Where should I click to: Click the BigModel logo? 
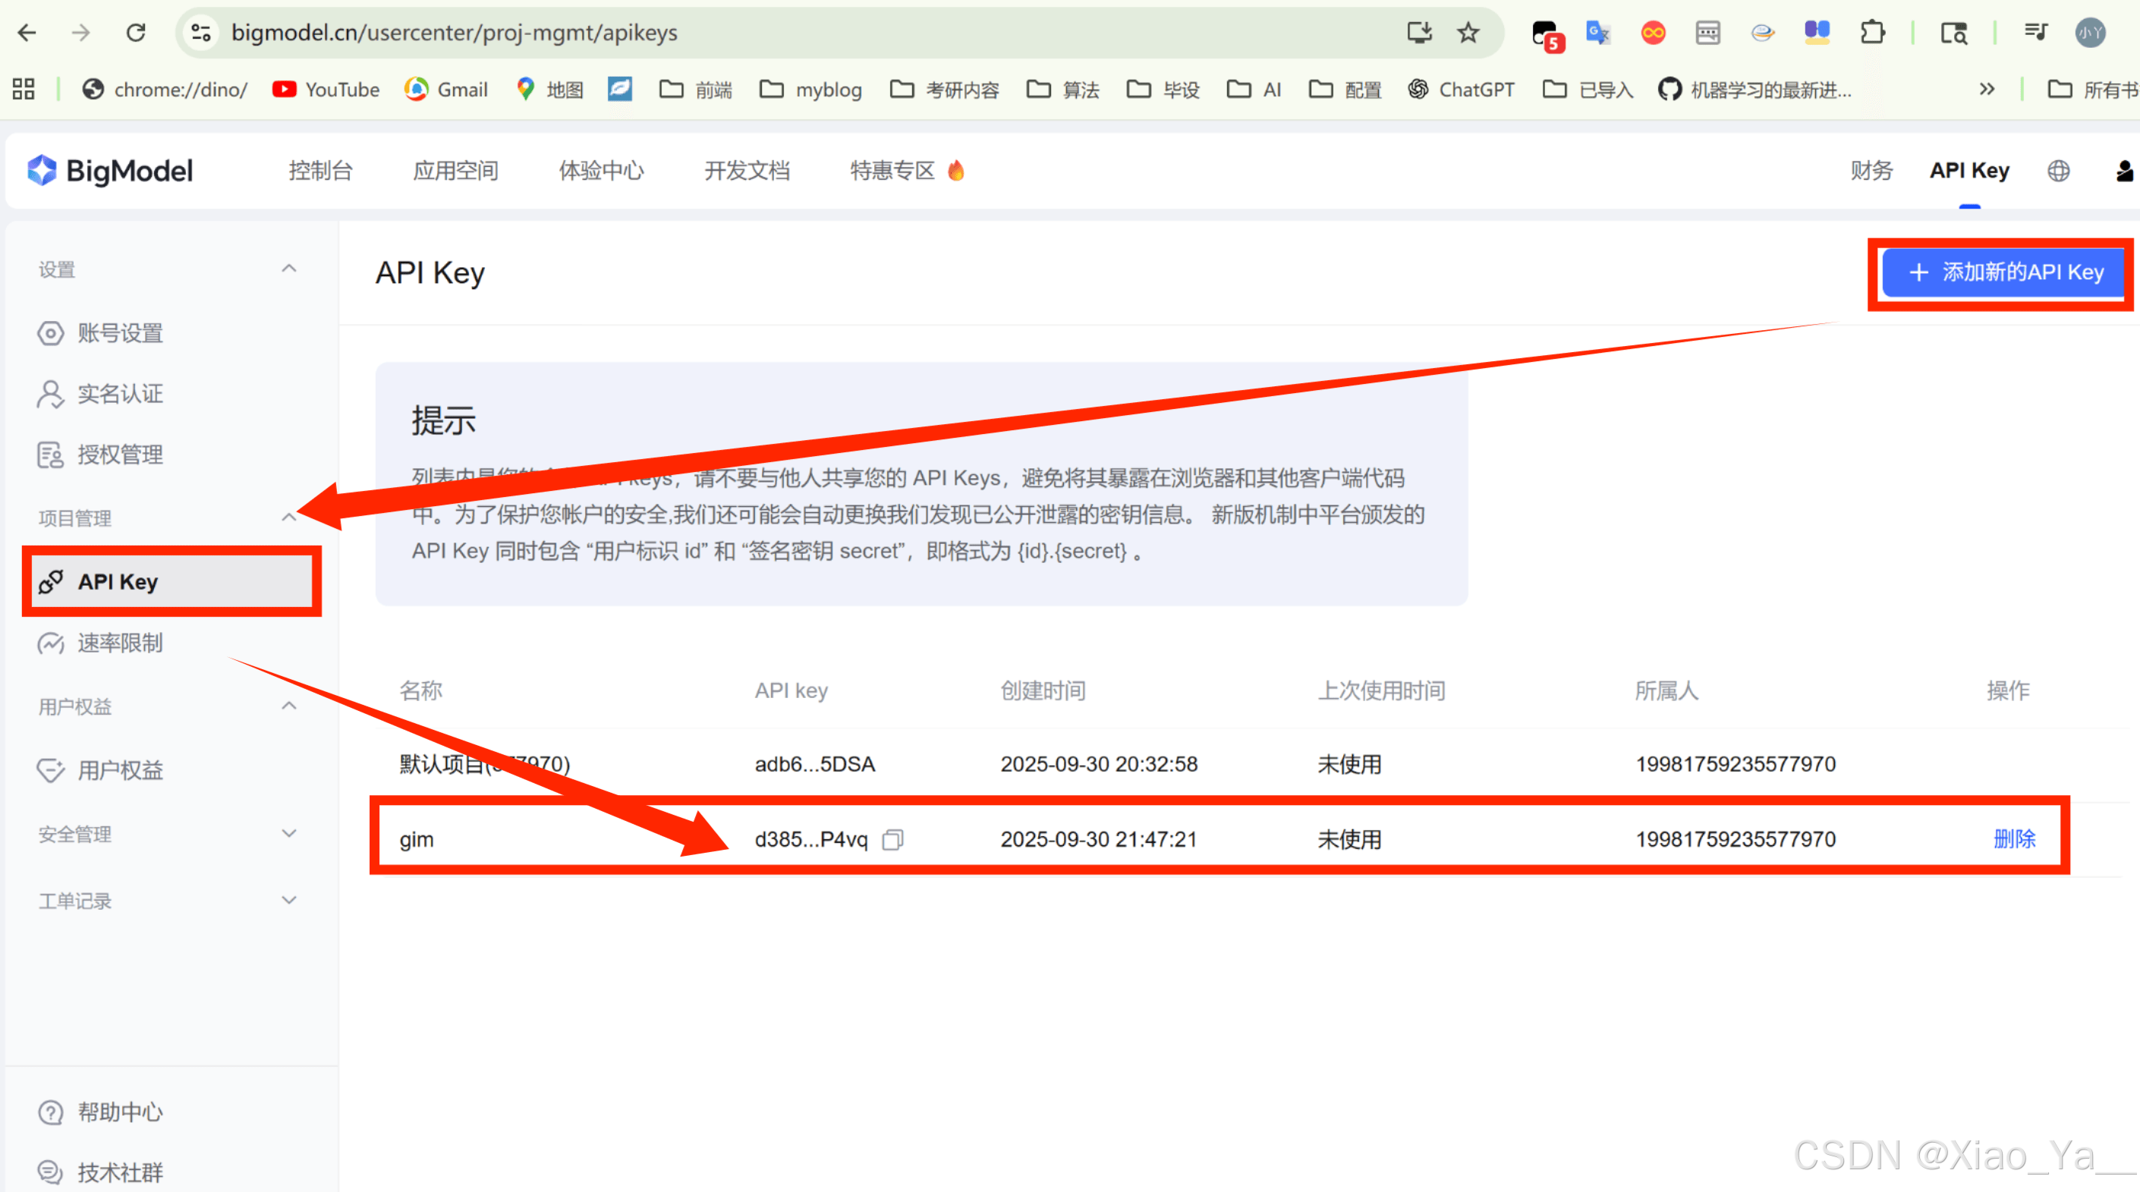[x=111, y=170]
